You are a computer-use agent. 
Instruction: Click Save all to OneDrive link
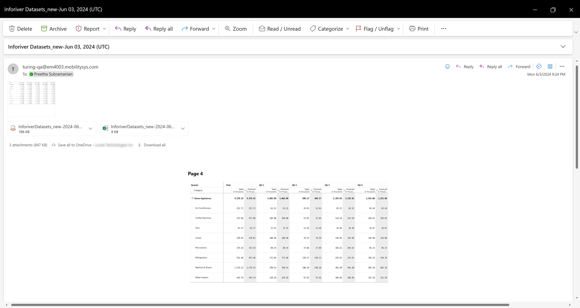tap(74, 145)
